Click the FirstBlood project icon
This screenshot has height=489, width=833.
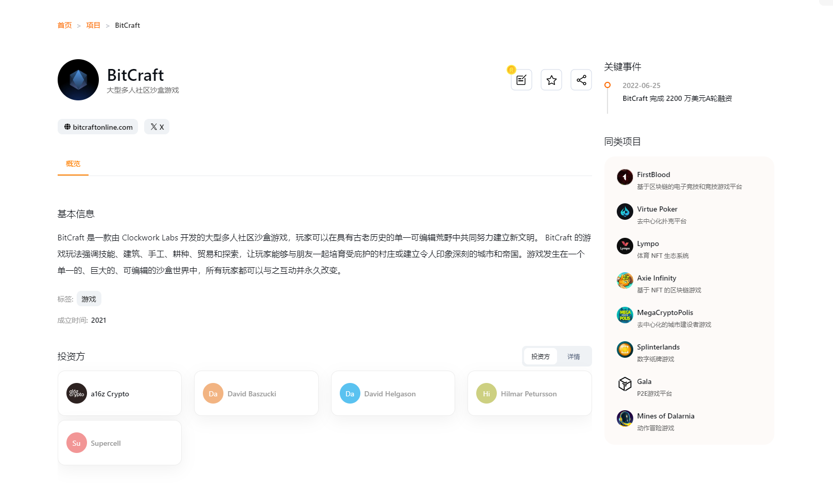[x=625, y=177]
